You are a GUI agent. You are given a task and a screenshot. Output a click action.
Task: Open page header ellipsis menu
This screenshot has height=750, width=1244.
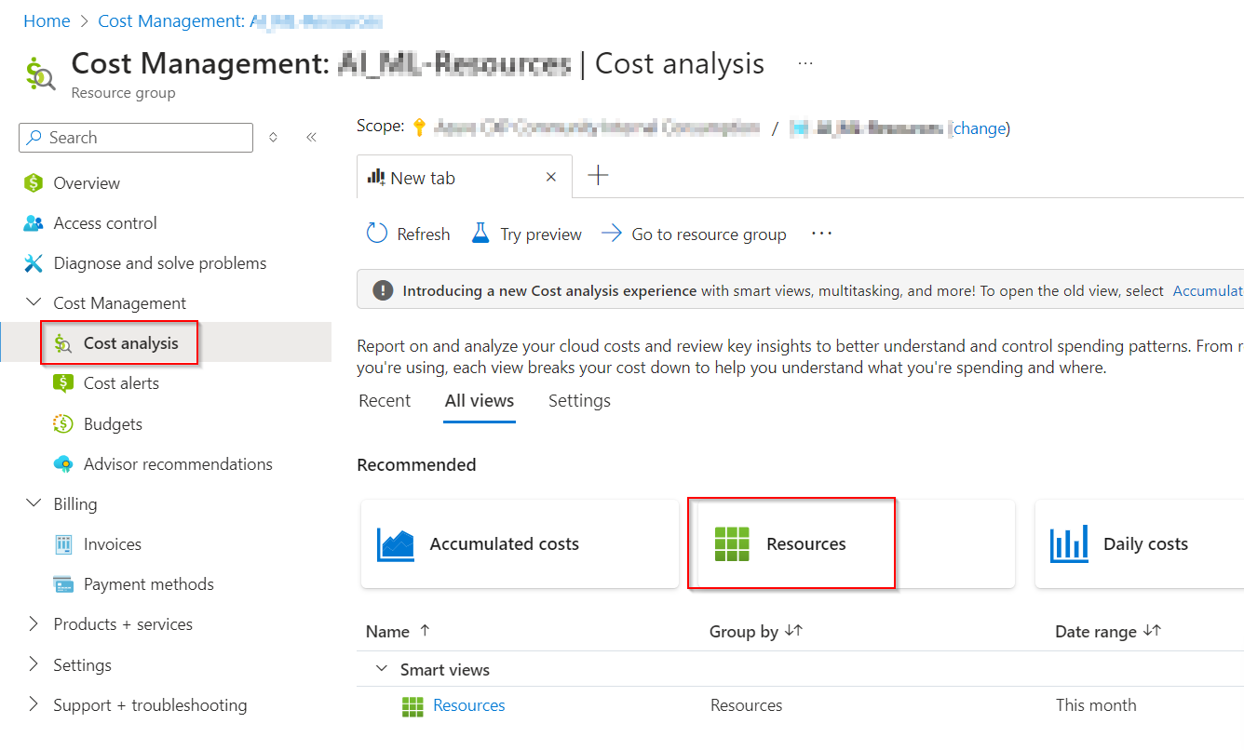805,63
